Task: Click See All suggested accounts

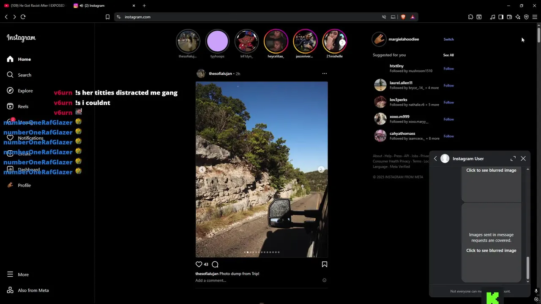Action: click(x=448, y=55)
